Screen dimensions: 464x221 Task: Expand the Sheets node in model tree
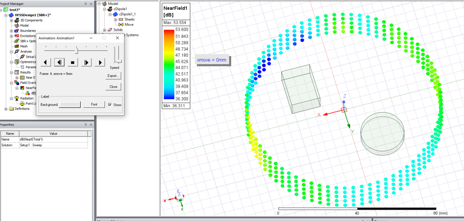point(116,20)
